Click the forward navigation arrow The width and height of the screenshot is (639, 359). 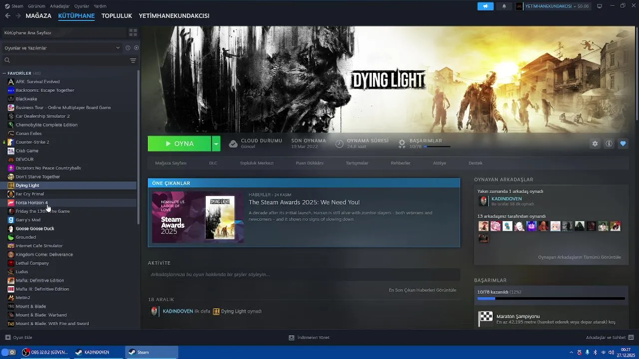(x=18, y=16)
